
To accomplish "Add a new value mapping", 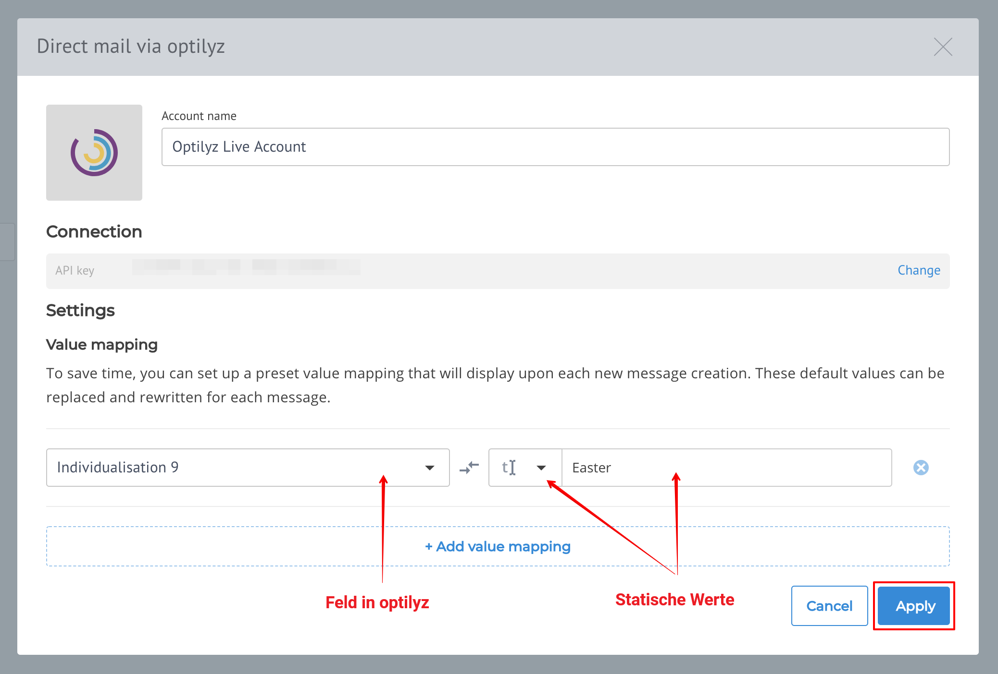I will [x=498, y=546].
